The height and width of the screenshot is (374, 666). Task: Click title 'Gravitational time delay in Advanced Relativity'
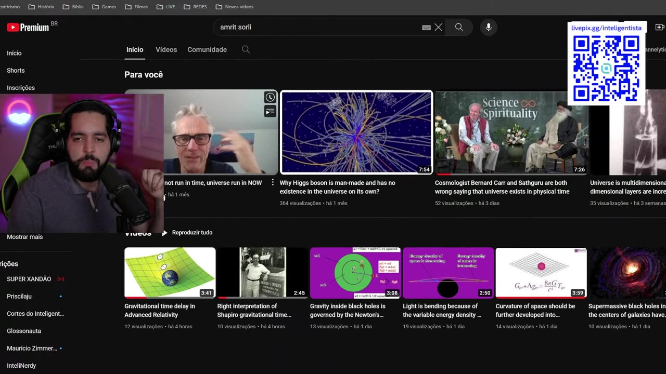[x=160, y=311]
